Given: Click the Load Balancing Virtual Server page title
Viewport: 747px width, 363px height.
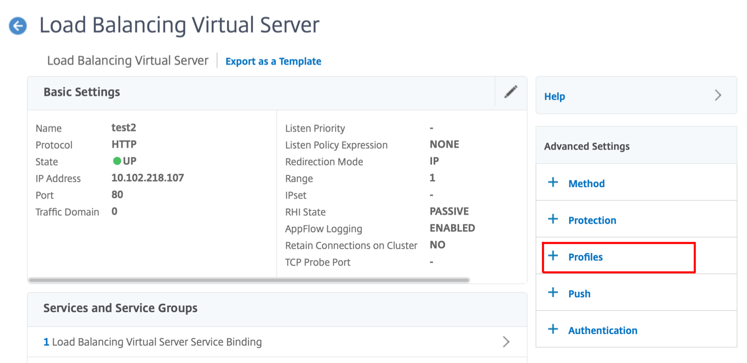Looking at the screenshot, I should pyautogui.click(x=179, y=25).
